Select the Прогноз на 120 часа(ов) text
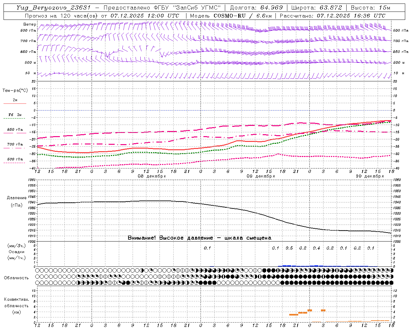This screenshot has height=328, width=410. click(x=62, y=15)
